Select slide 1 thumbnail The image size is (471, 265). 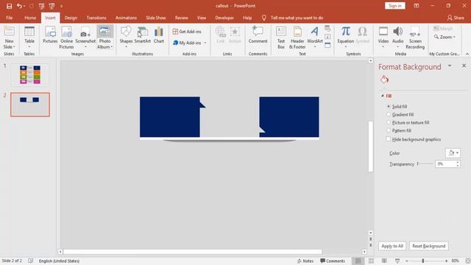(x=30, y=74)
